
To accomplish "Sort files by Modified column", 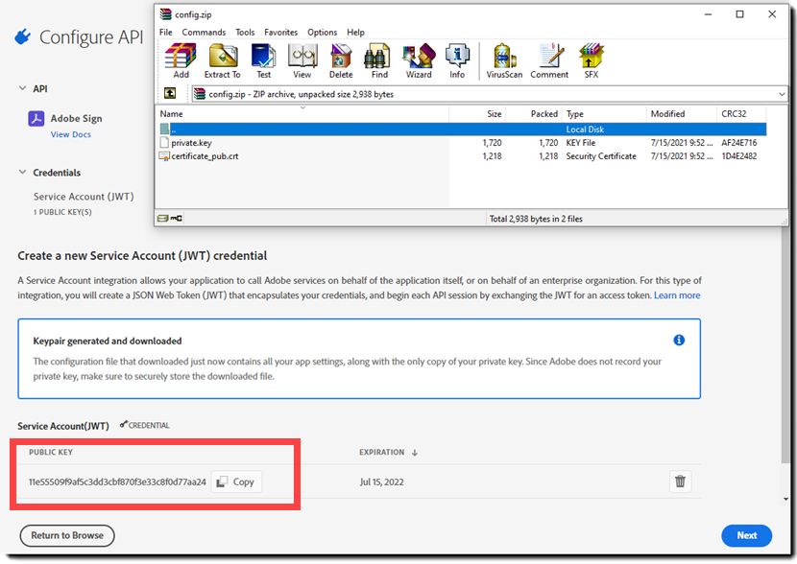I will pyautogui.click(x=682, y=114).
